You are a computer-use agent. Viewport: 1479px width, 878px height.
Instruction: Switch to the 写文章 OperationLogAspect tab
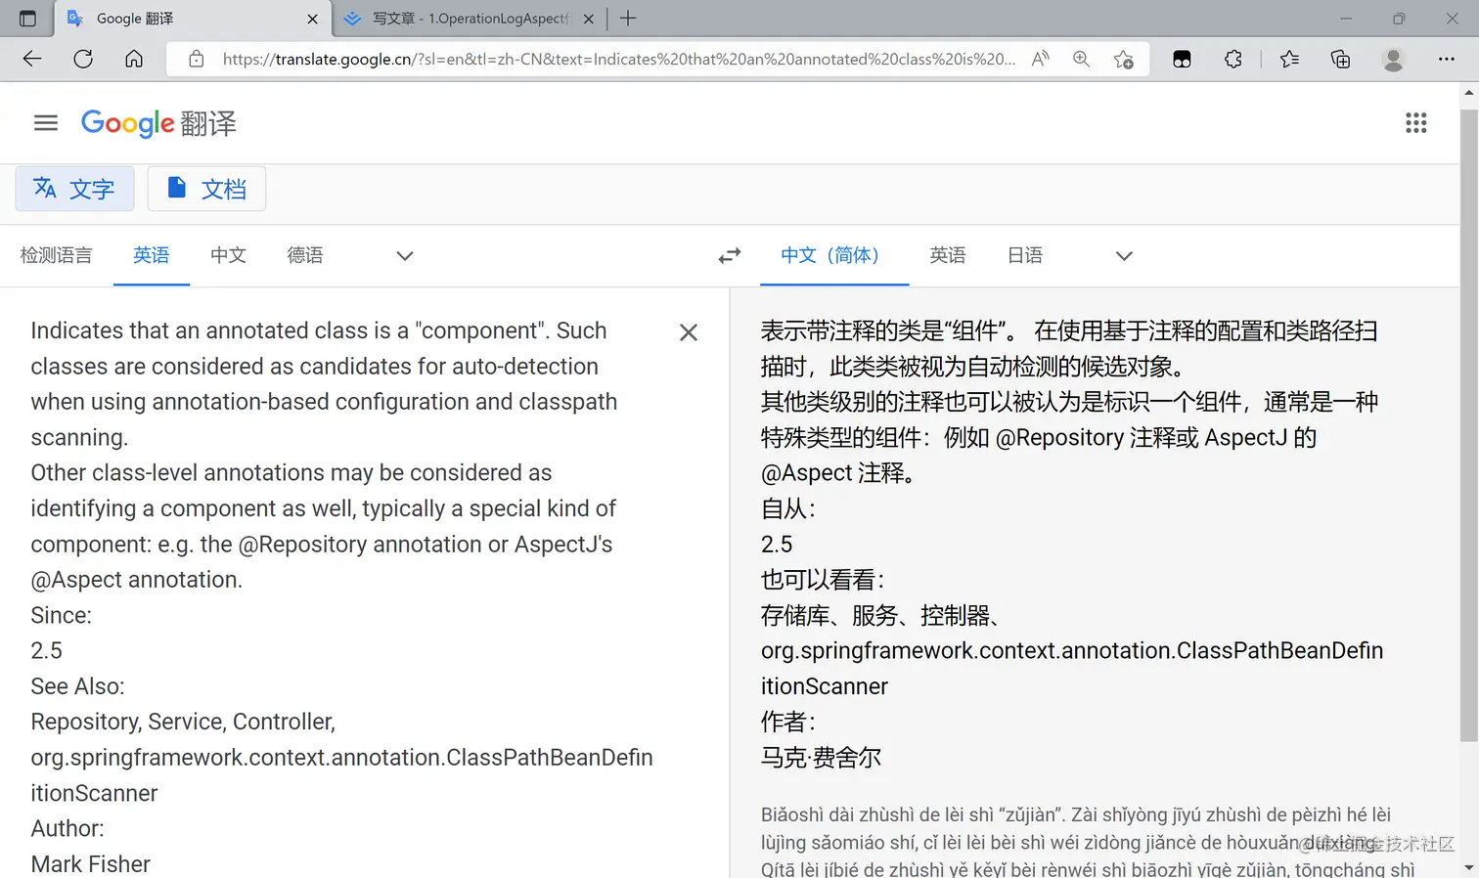coord(471,19)
